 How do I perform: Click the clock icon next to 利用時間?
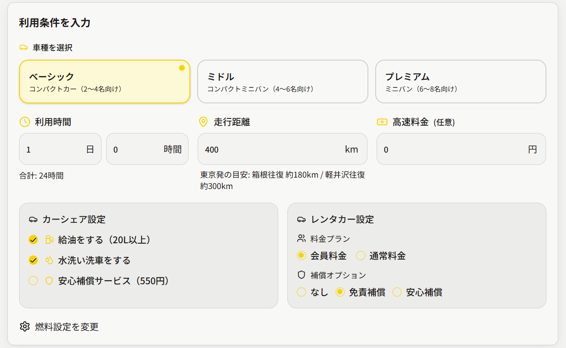(25, 122)
